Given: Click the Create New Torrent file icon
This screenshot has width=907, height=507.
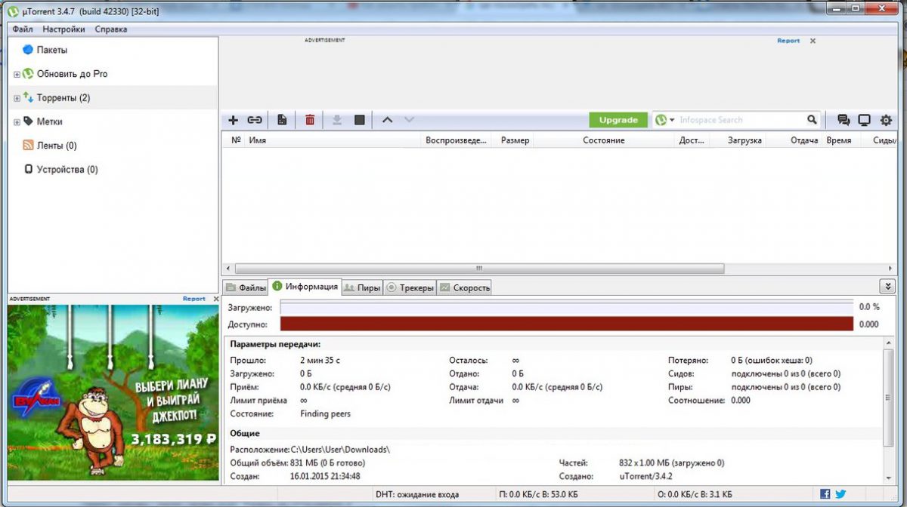Looking at the screenshot, I should tap(282, 120).
